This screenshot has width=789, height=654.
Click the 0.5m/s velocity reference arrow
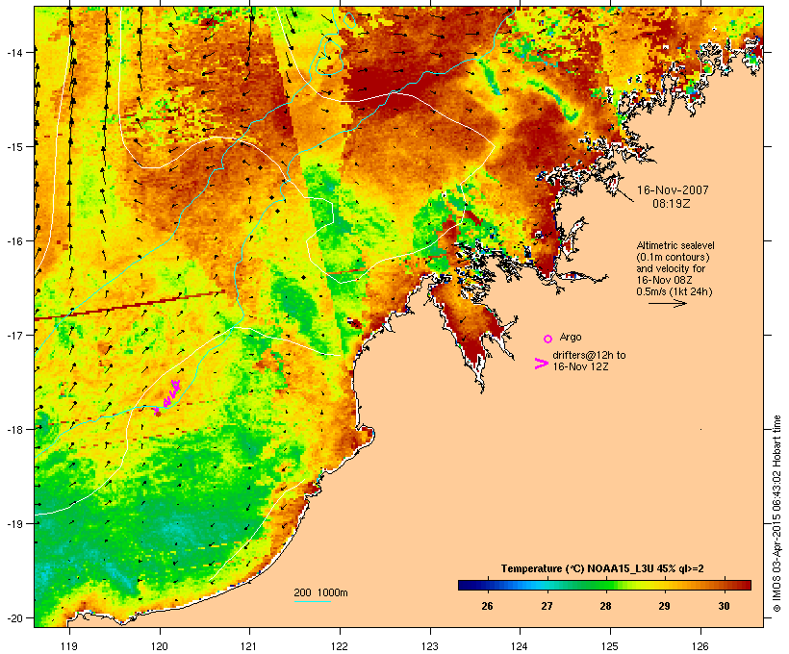point(667,303)
